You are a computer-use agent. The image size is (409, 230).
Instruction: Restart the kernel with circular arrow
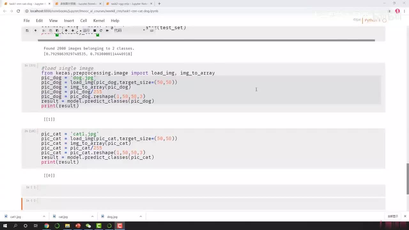coord(101,31)
